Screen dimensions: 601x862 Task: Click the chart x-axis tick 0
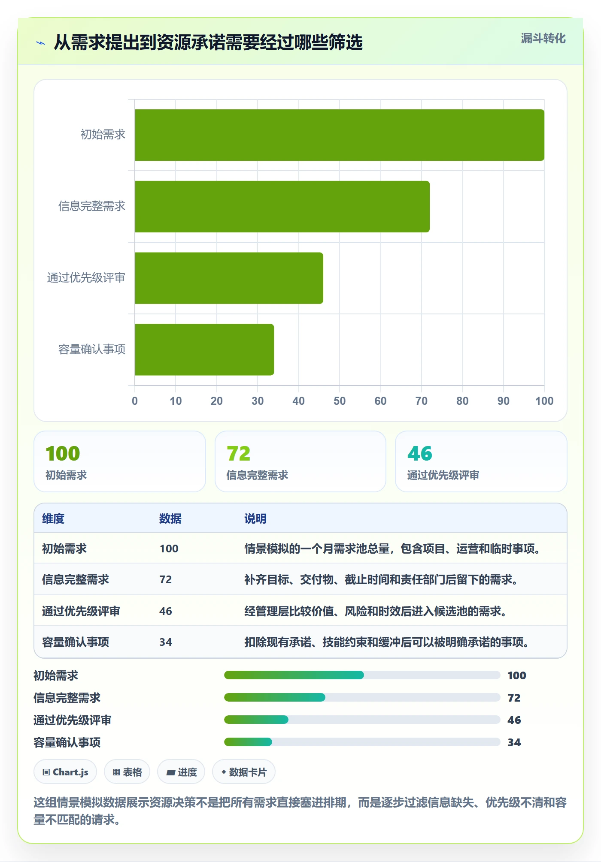[x=135, y=401]
